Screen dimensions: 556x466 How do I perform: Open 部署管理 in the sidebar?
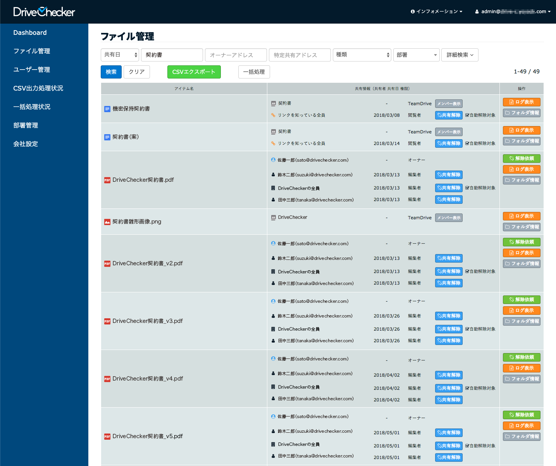(26, 125)
